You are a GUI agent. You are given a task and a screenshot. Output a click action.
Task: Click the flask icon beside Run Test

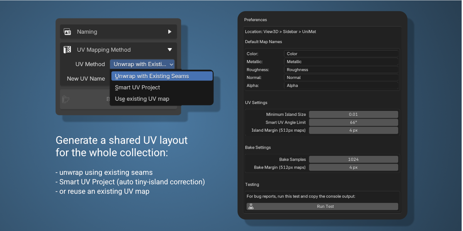pyautogui.click(x=251, y=206)
